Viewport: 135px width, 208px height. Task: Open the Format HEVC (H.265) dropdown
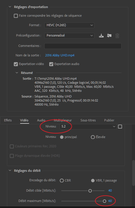click(x=69, y=25)
